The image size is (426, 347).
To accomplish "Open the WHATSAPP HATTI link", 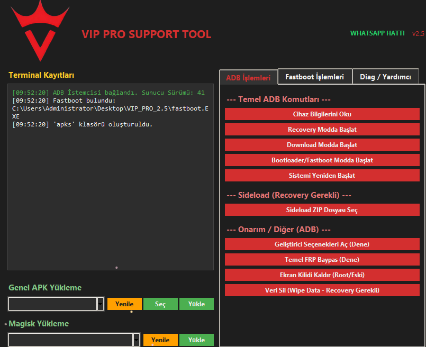I will click(377, 33).
